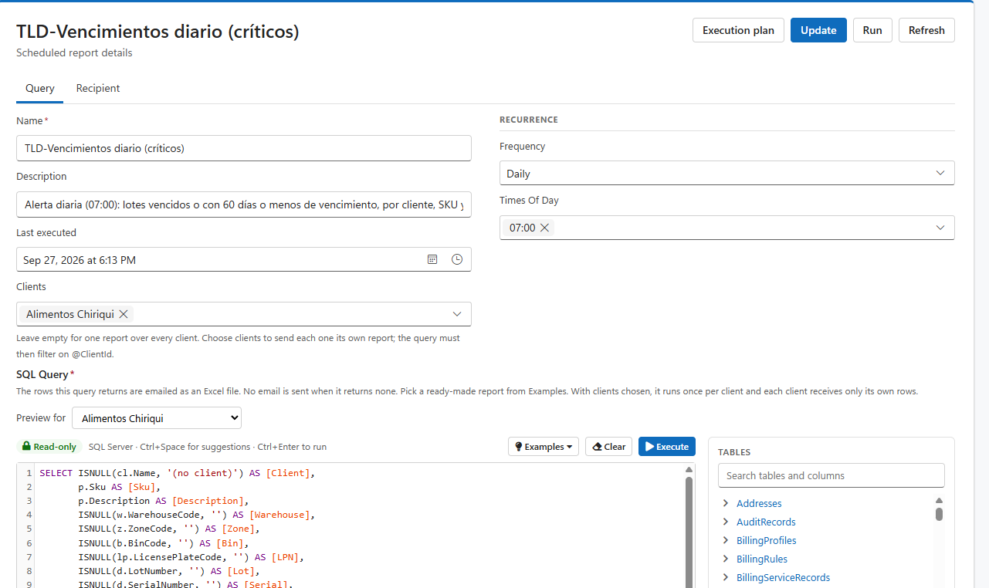Expand the Addresses table node
This screenshot has height=588, width=989.
(726, 503)
